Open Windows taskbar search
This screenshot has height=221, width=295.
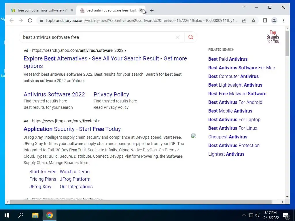tap(21, 215)
